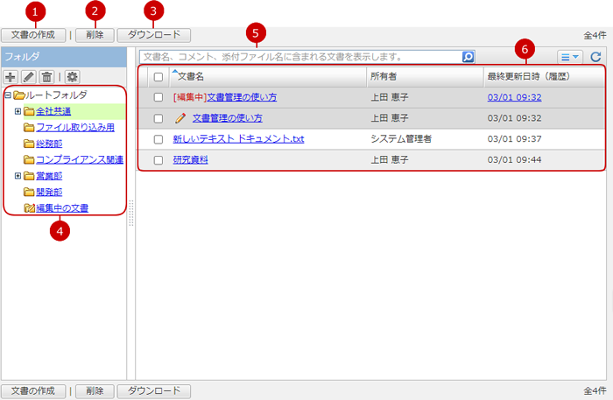Screen dimensions: 613x400
Task: Click the ルートフォルダ folder icon
Action: [18, 95]
